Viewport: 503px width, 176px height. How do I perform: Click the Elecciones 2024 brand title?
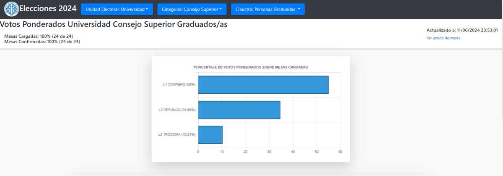(x=48, y=9)
